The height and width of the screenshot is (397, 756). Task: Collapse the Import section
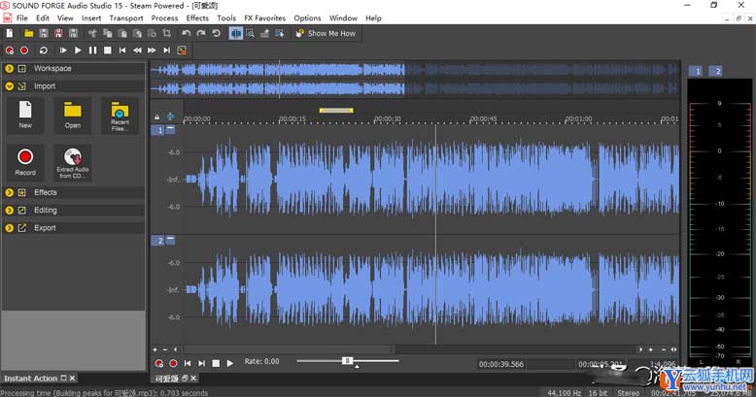coord(9,86)
